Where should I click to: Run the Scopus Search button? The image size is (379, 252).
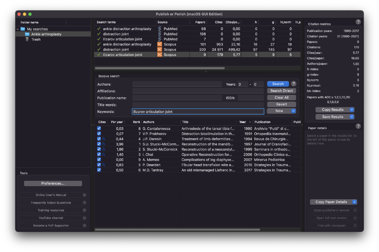click(x=278, y=84)
